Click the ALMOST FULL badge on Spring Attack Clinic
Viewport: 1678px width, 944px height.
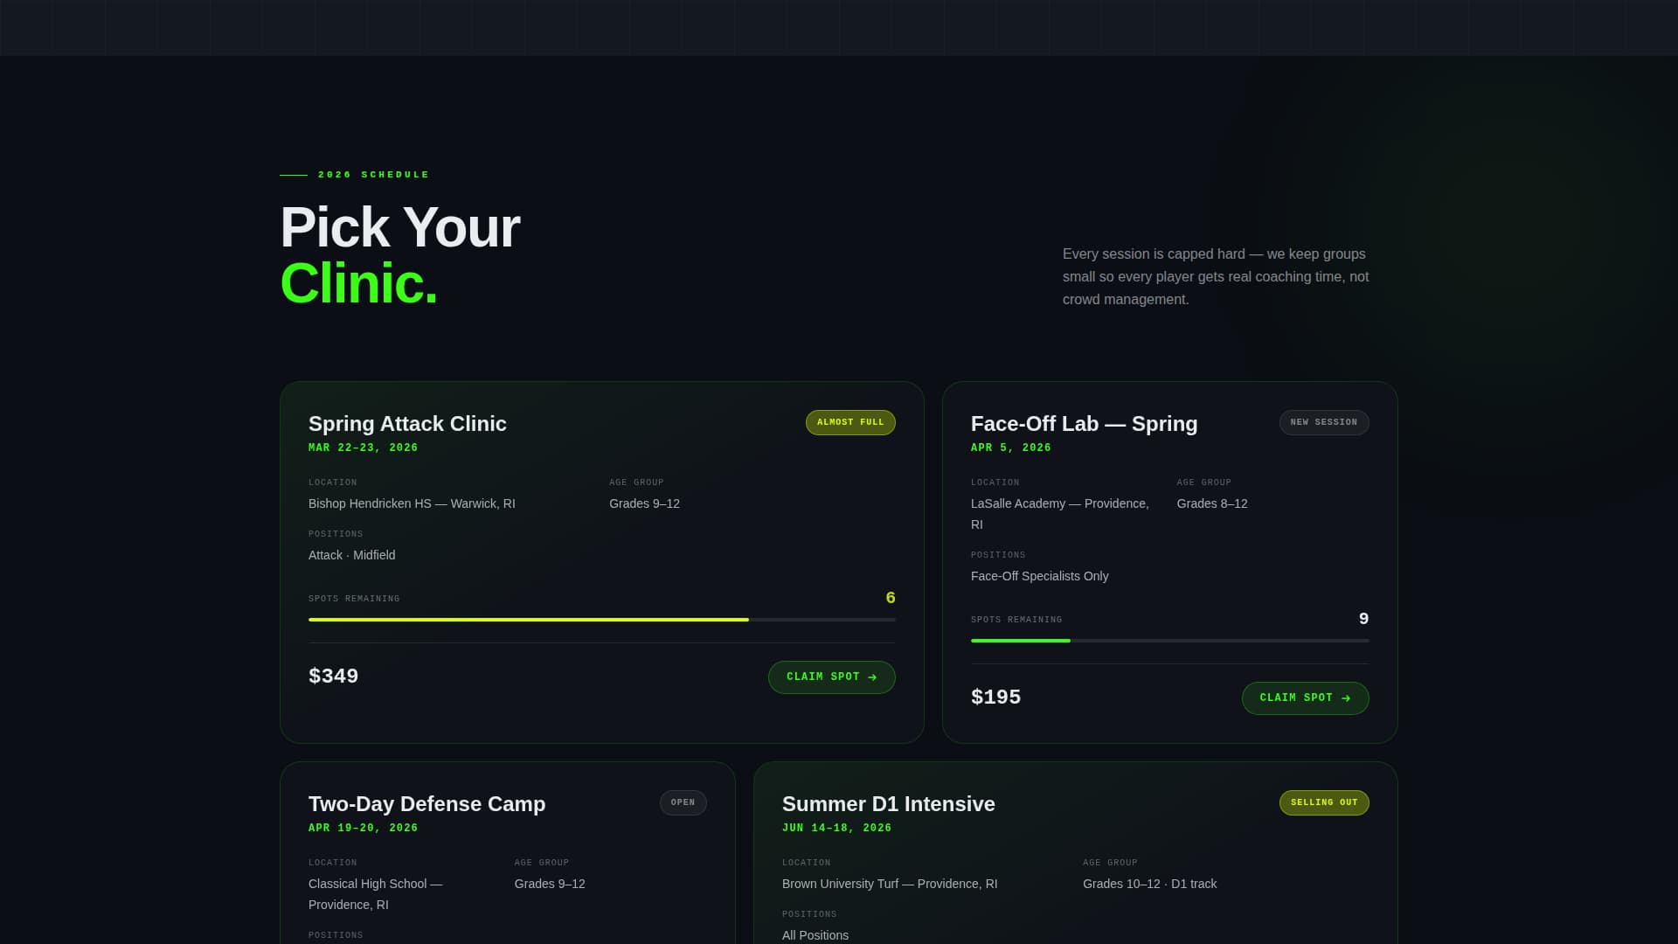(x=849, y=422)
